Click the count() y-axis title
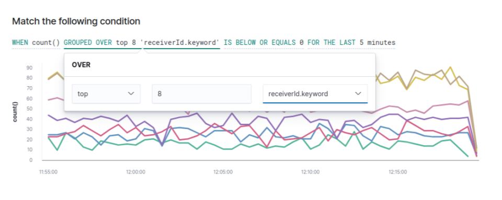The width and height of the screenshot is (502, 200). 15,112
